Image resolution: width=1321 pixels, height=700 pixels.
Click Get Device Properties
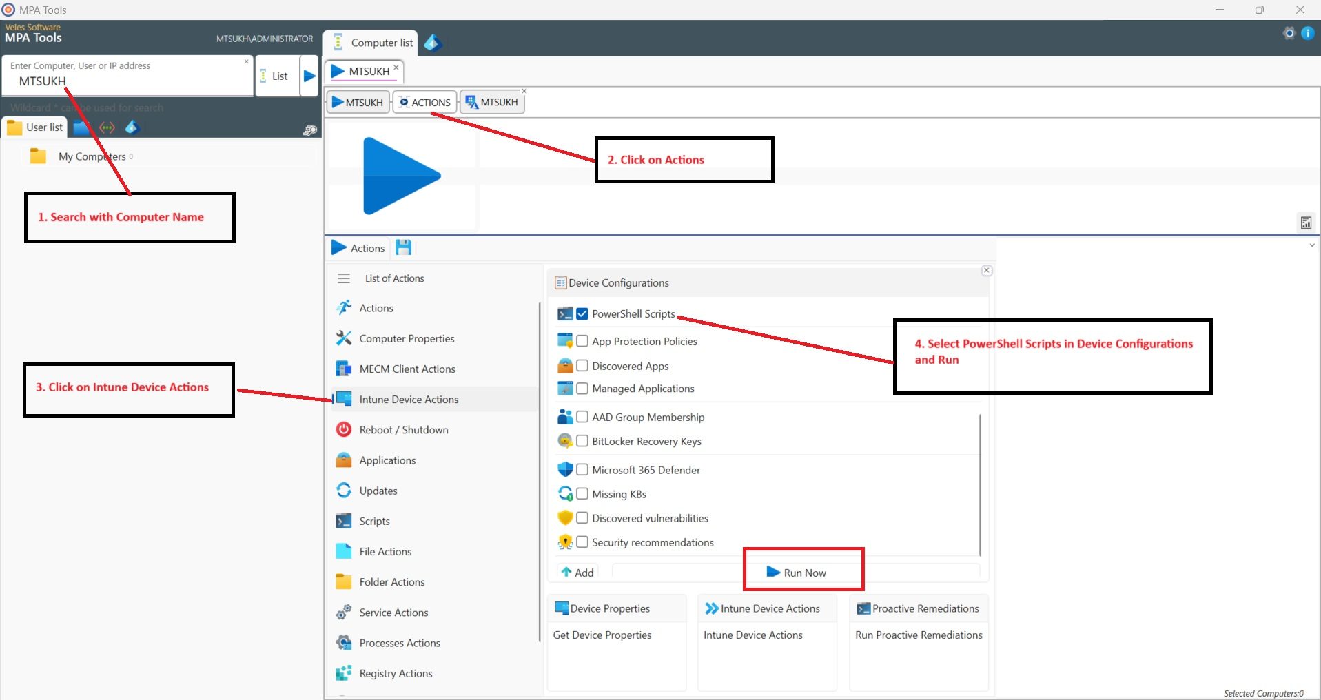[602, 635]
